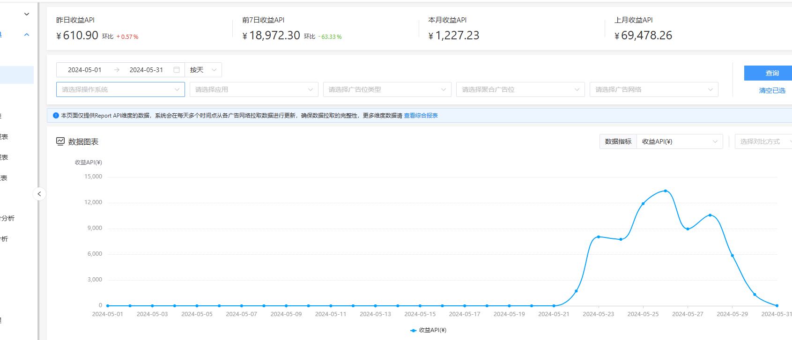The height and width of the screenshot is (340, 792).
Task: Click the 前7日收益API value ¥18,972.30
Action: [x=271, y=35]
